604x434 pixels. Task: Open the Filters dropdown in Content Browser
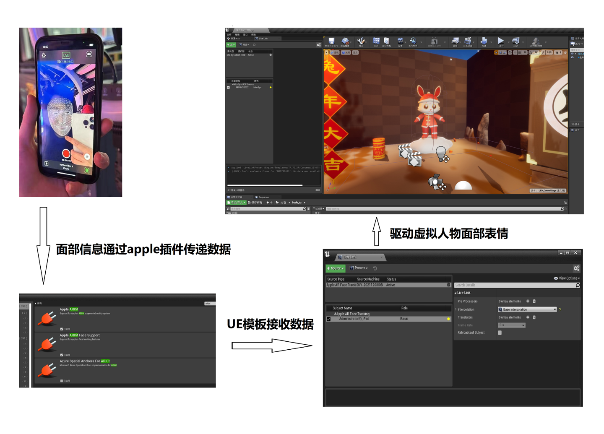pos(318,209)
